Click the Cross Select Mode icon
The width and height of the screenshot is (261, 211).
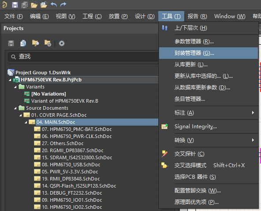coord(164,165)
